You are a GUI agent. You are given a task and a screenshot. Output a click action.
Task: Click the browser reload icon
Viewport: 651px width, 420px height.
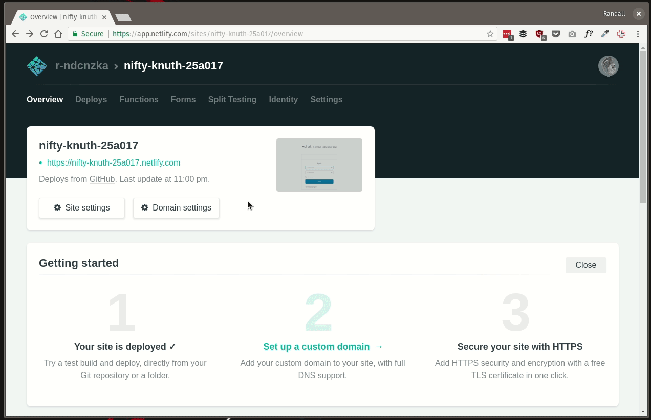coord(44,34)
